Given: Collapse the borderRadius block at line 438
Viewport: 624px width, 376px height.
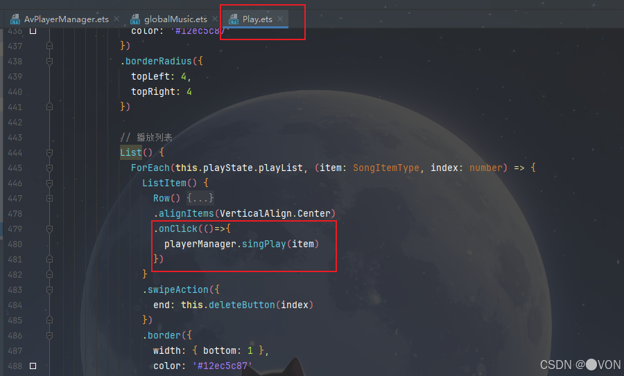Looking at the screenshot, I should pos(49,61).
